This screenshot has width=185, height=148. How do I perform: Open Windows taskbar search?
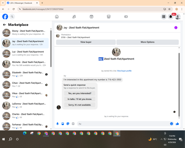pos(10,139)
